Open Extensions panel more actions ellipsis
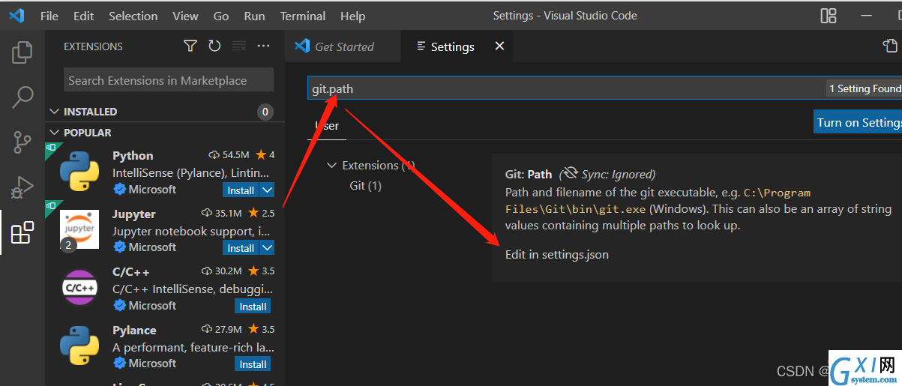The image size is (902, 386). click(x=263, y=46)
